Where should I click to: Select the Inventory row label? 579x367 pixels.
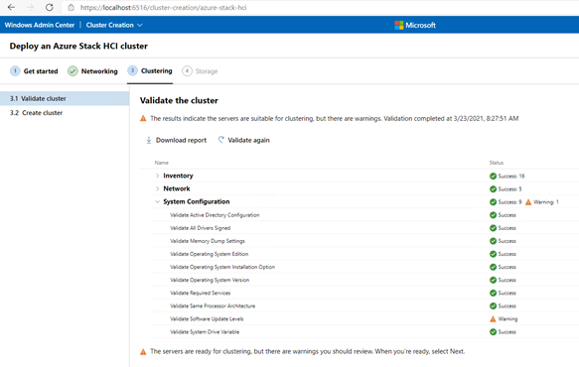pyautogui.click(x=178, y=176)
